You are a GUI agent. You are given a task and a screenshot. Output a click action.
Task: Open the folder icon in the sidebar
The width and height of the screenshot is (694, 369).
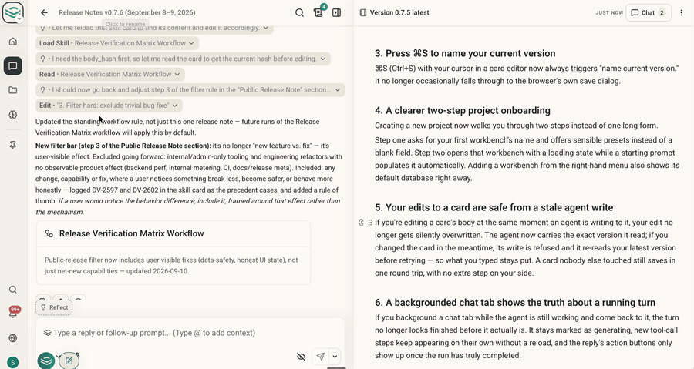point(13,90)
